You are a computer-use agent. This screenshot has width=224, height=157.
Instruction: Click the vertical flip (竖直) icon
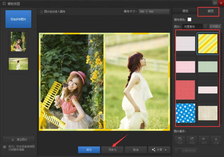(x=216, y=139)
